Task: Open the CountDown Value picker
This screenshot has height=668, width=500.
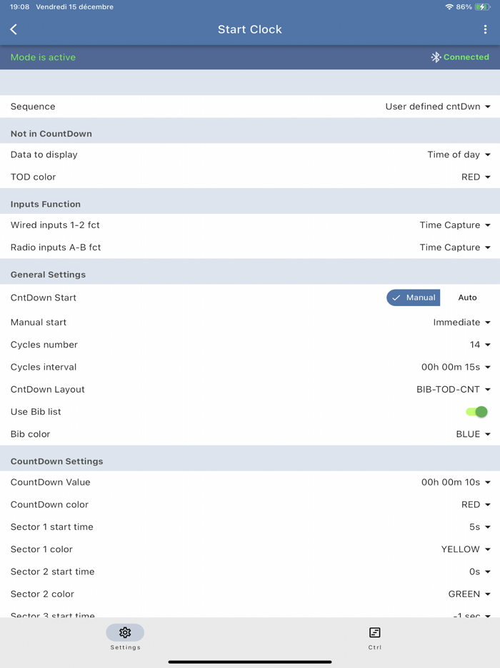Action: [x=457, y=482]
